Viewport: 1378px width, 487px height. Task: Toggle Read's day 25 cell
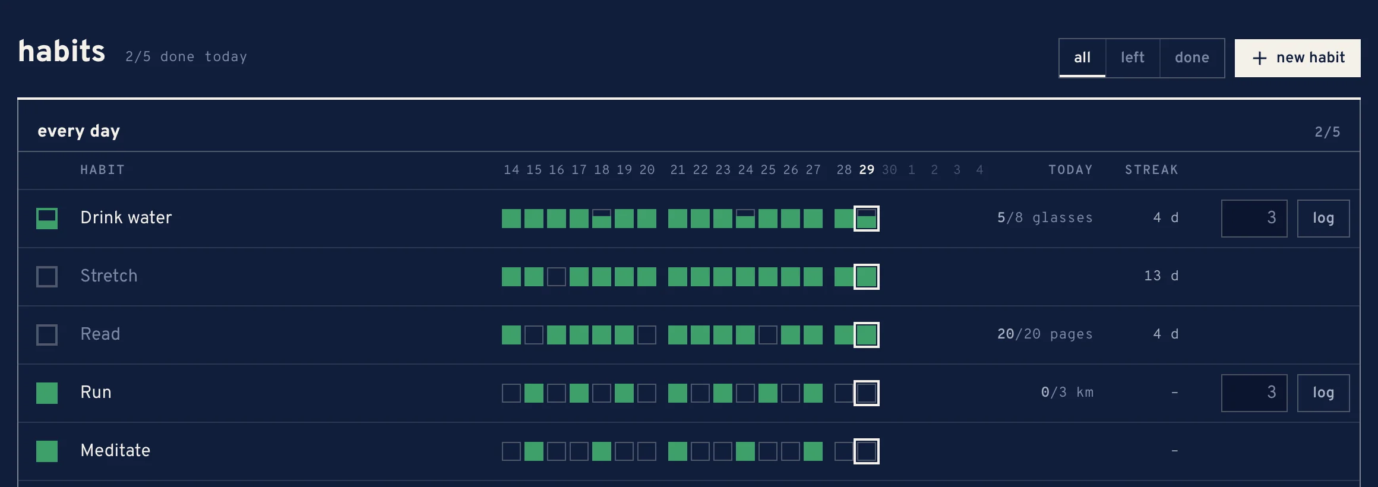click(768, 335)
